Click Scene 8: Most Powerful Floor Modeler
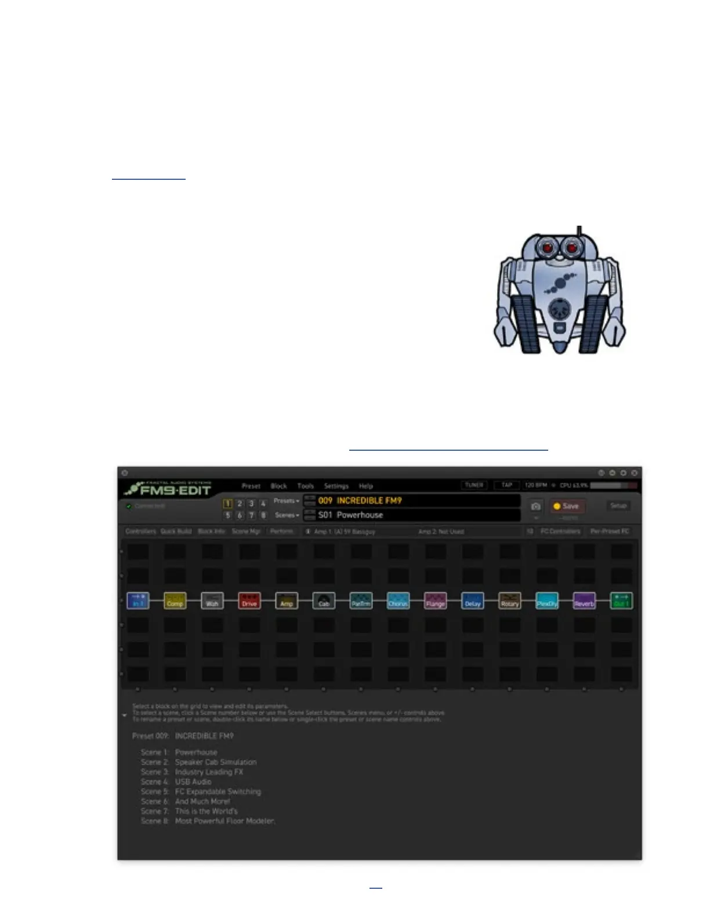This screenshot has width=710, height=919. click(208, 822)
